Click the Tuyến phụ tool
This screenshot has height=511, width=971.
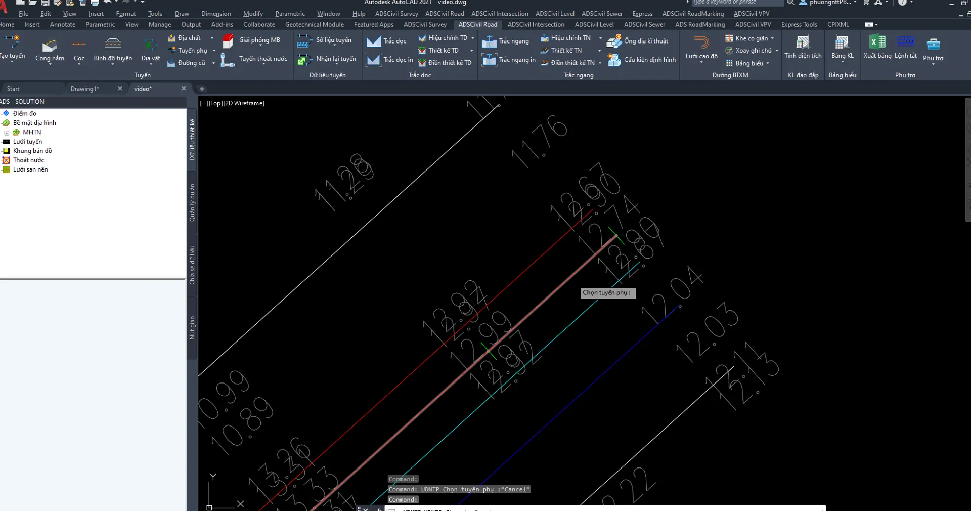point(188,51)
